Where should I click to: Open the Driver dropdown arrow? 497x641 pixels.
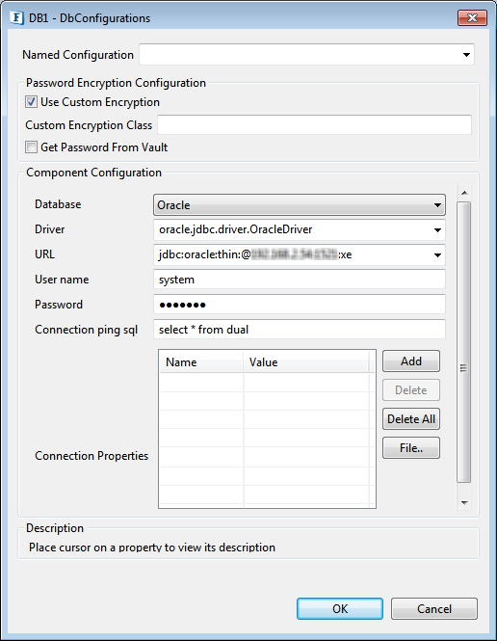(437, 229)
